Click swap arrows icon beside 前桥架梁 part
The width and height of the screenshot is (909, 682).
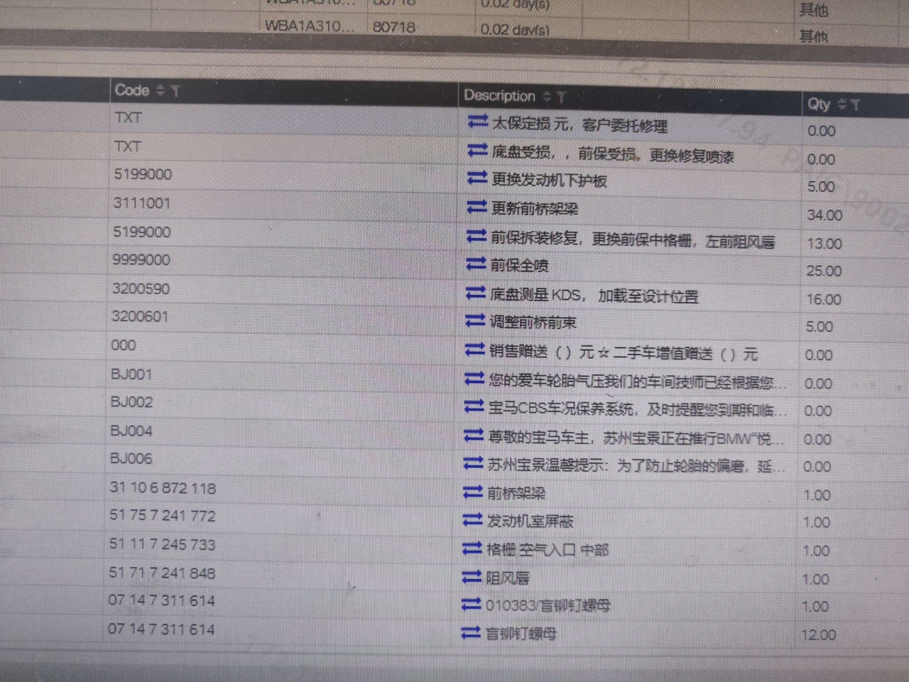pyautogui.click(x=473, y=491)
